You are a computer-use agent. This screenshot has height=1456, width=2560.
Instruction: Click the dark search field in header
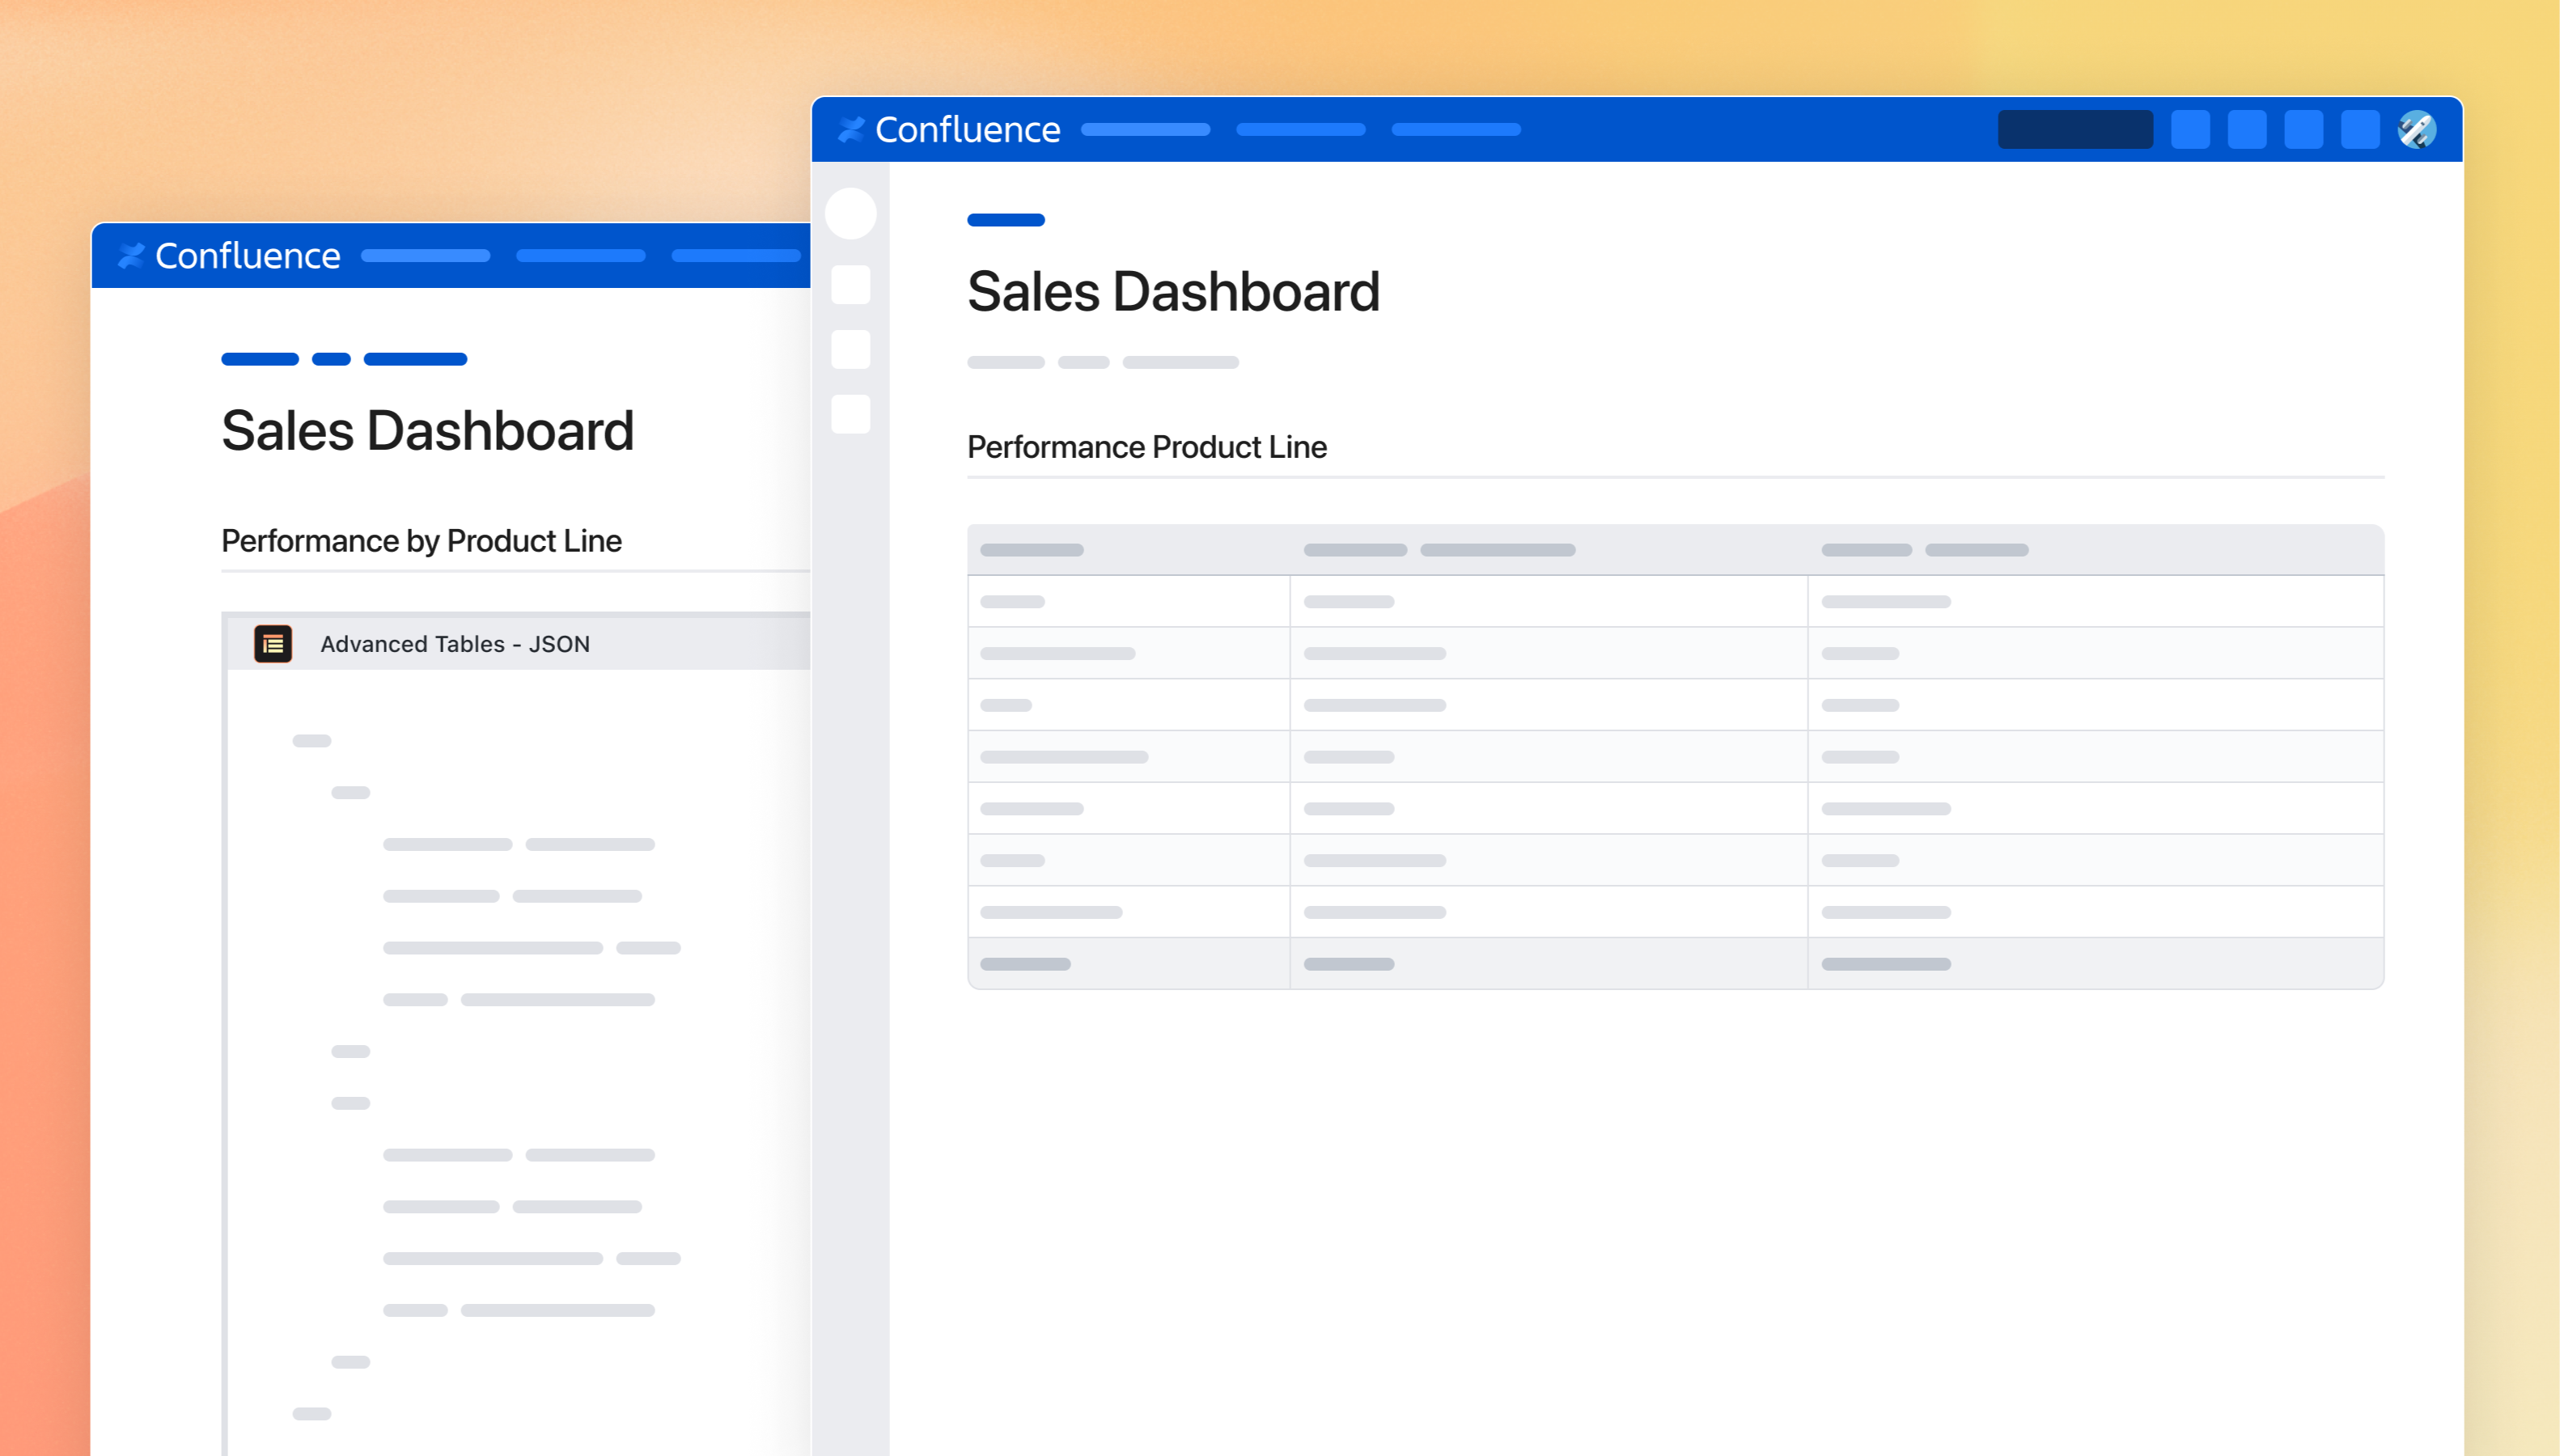(2075, 129)
